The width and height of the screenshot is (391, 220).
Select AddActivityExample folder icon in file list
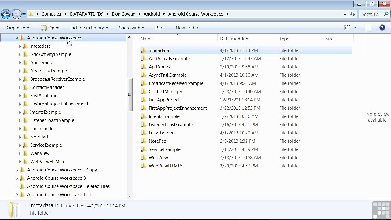144,59
